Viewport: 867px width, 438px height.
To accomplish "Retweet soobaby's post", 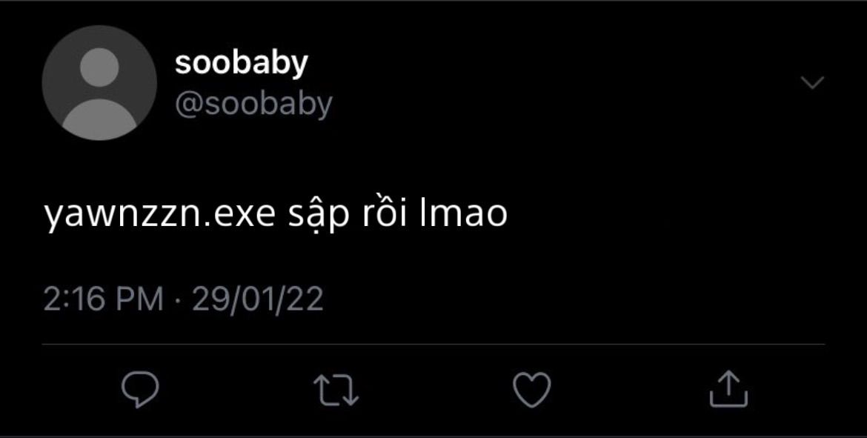I will point(336,390).
